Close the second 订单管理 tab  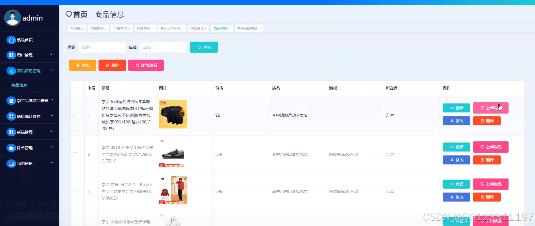129,29
